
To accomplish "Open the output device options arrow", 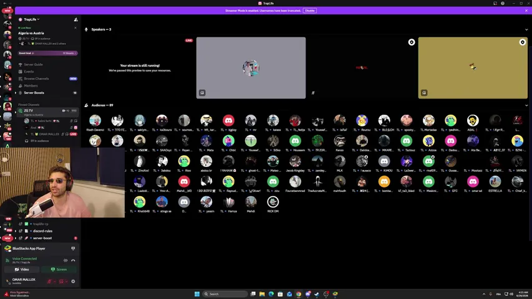I will (x=67, y=282).
